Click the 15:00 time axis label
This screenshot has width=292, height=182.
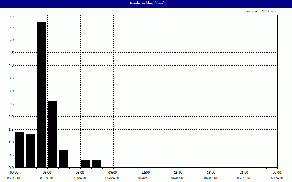pyautogui.click(x=178, y=172)
